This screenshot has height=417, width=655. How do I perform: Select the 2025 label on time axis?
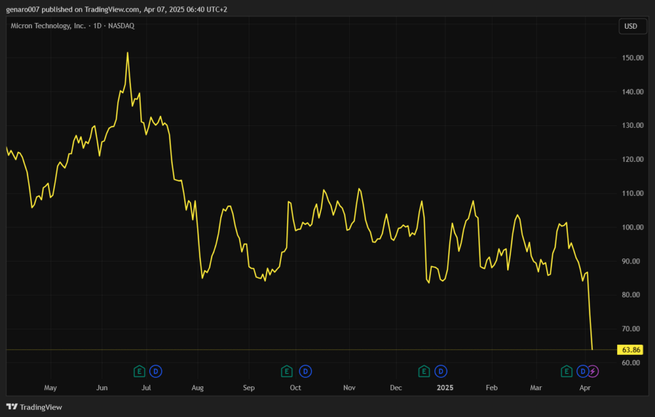click(x=445, y=388)
